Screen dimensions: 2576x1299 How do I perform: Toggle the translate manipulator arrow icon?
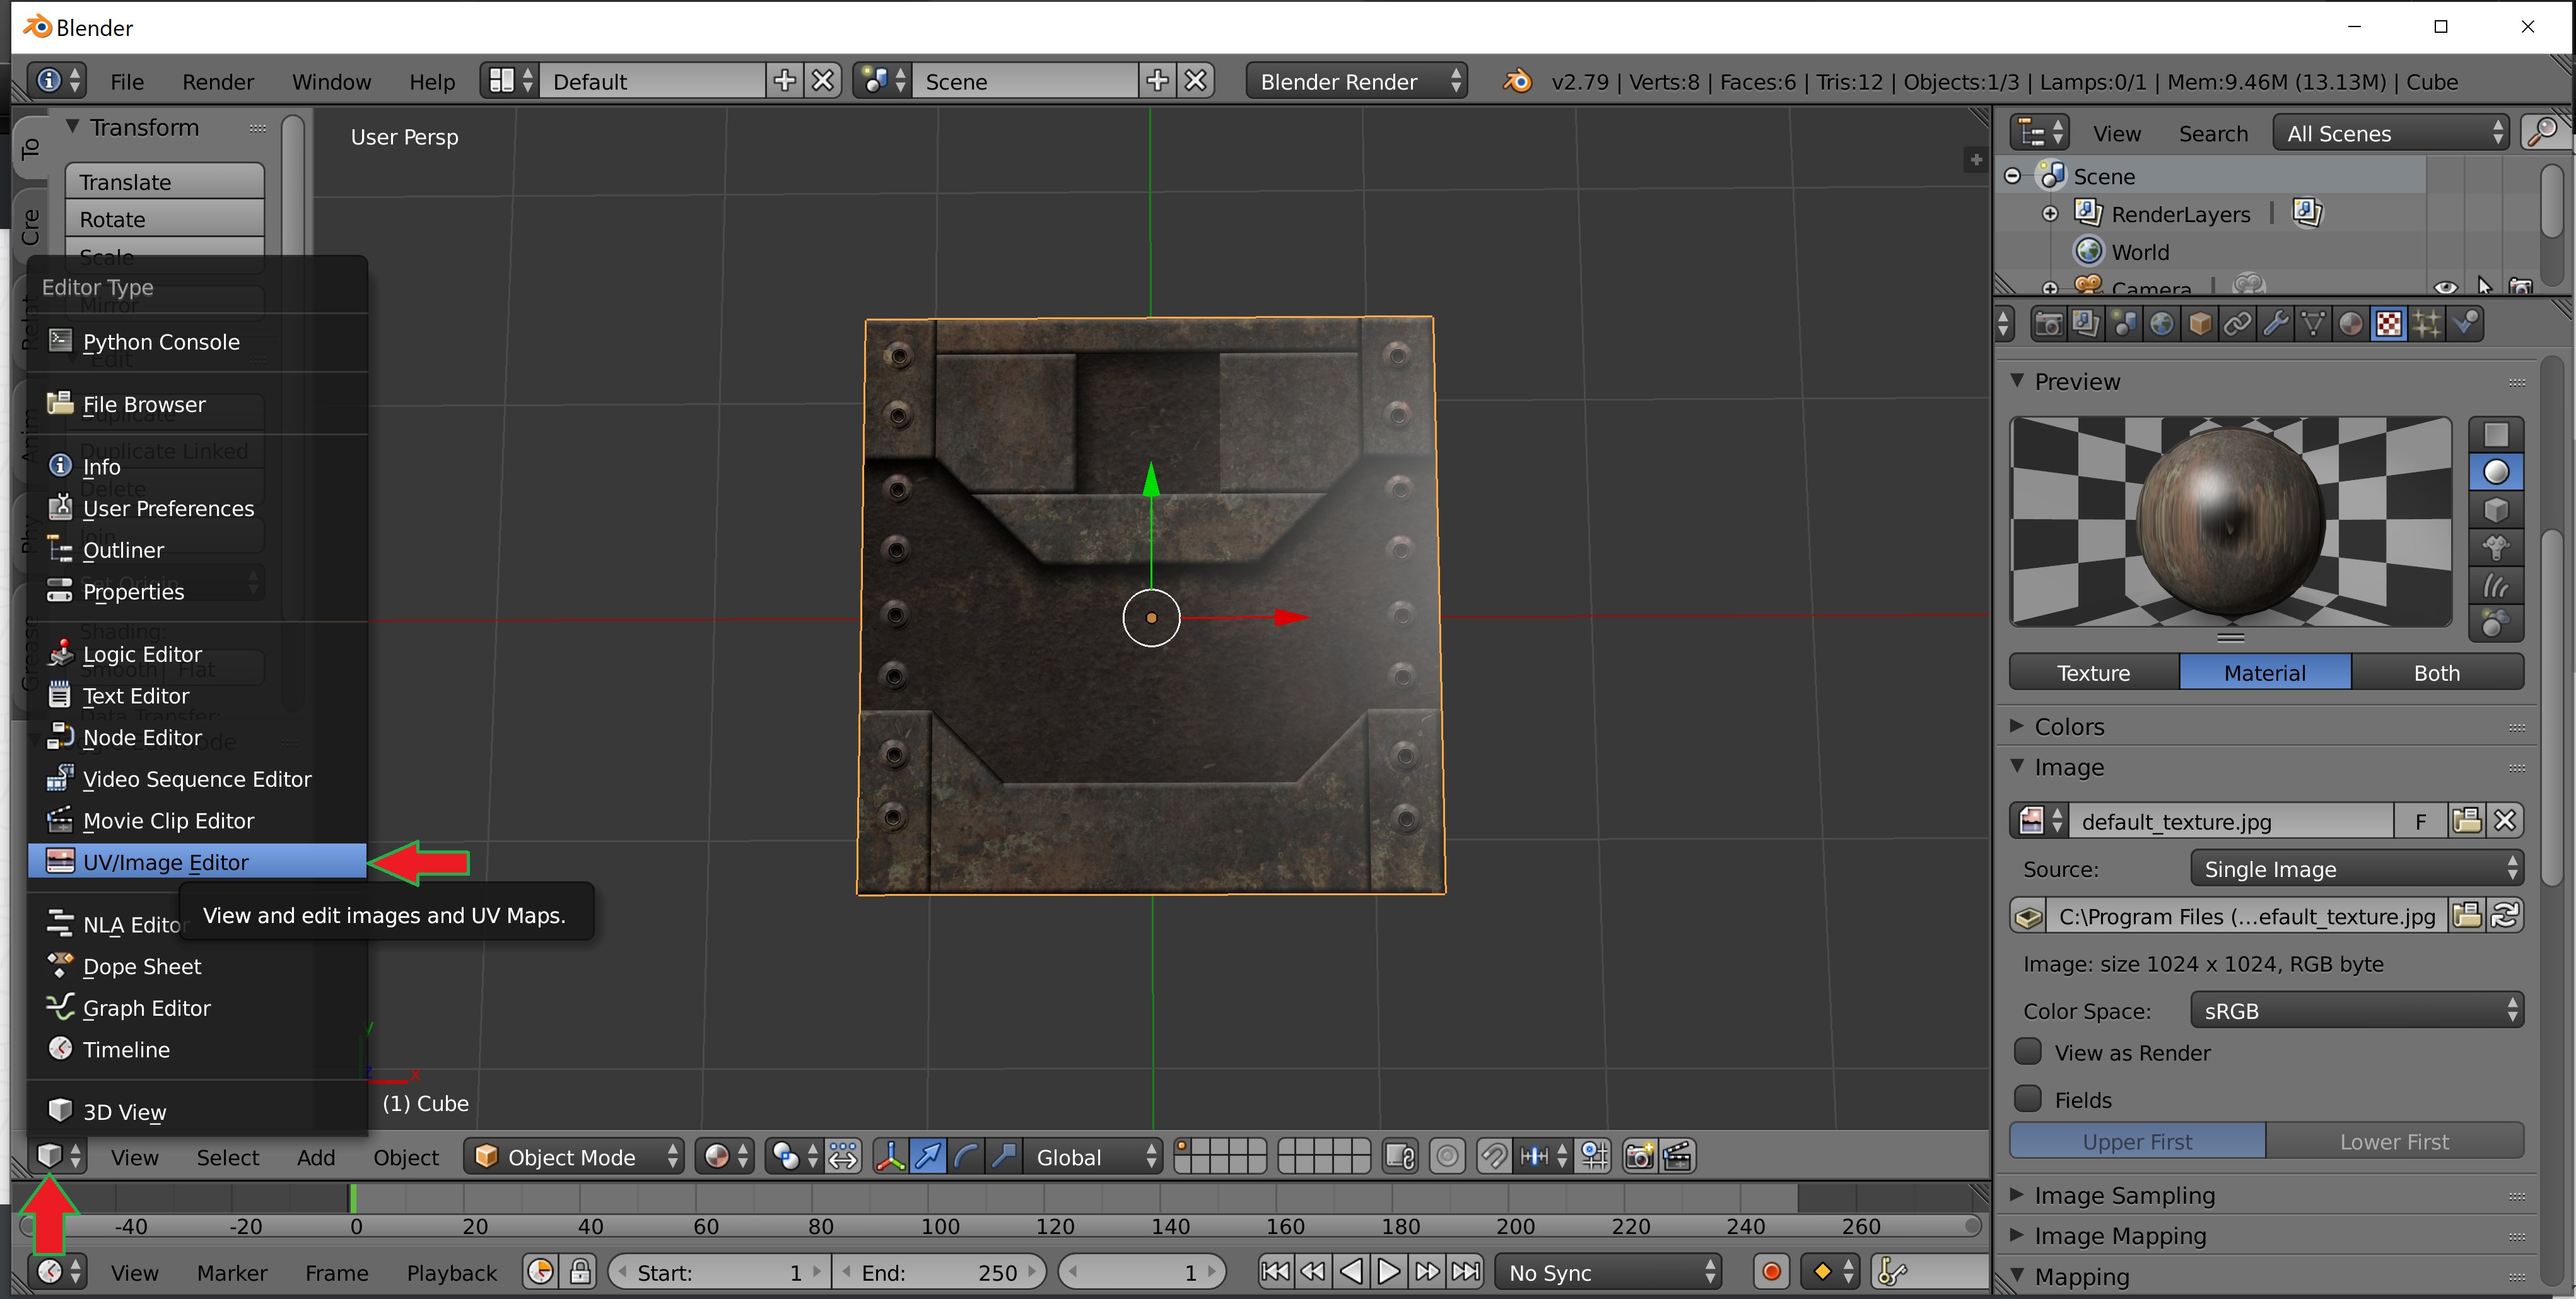tap(928, 1157)
